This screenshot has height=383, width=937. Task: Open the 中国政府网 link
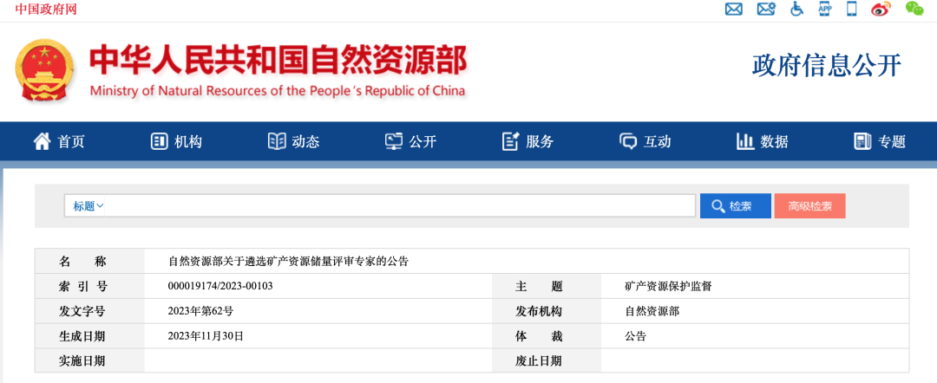[46, 9]
